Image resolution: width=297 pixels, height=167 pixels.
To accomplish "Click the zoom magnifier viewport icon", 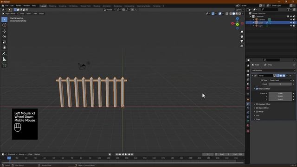I will 242,32.
